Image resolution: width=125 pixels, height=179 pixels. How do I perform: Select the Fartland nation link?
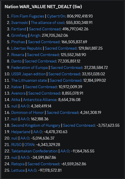pos(19,29)
